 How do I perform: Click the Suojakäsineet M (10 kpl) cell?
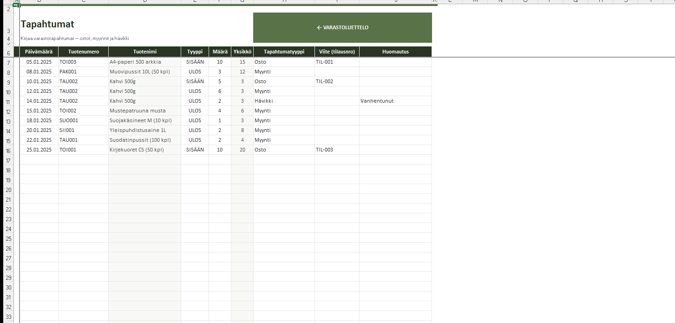pyautogui.click(x=144, y=120)
